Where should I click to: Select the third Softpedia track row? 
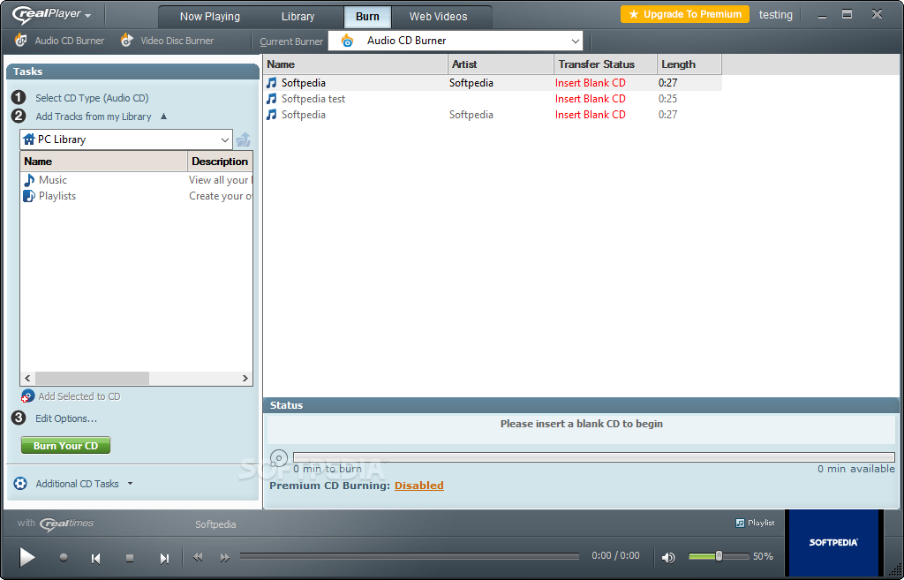pos(493,115)
